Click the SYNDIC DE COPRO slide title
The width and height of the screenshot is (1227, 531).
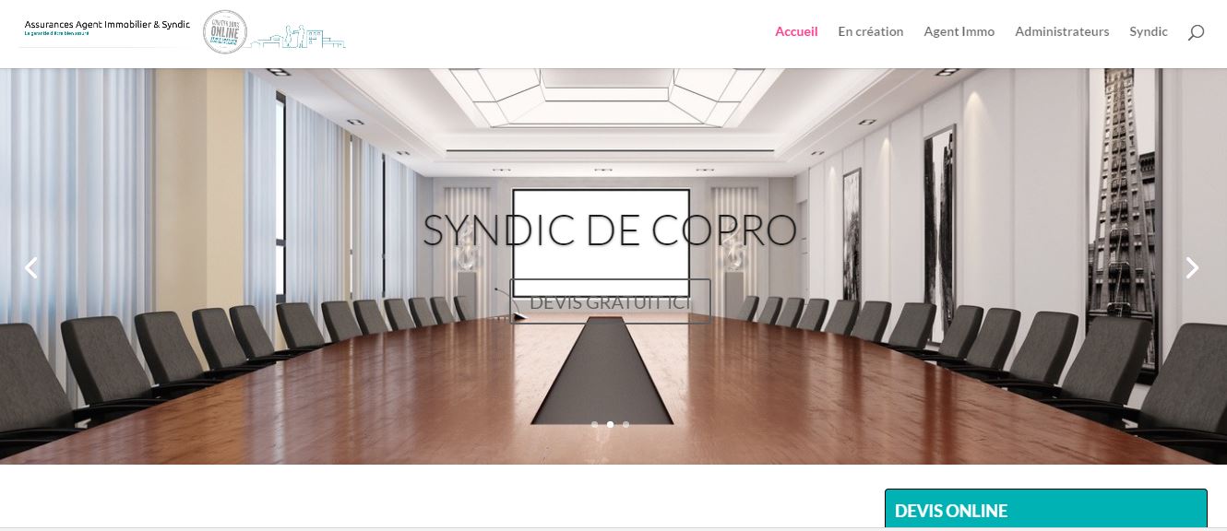[610, 230]
